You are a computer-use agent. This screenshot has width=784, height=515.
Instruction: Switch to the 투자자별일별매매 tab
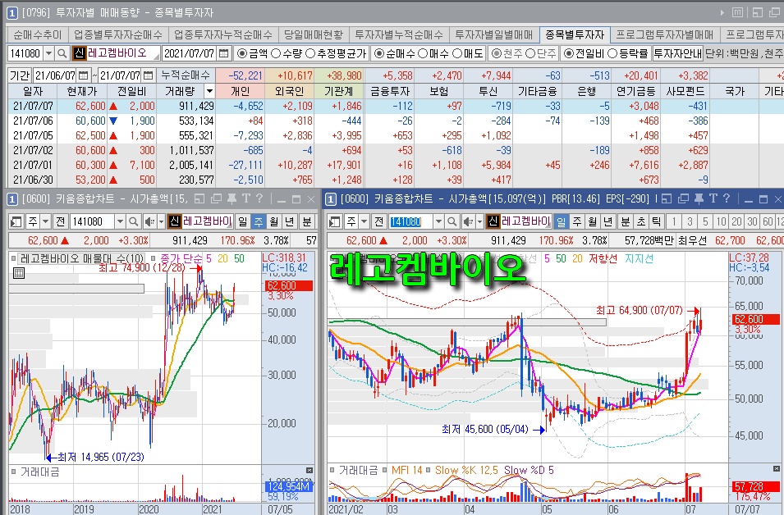[494, 34]
